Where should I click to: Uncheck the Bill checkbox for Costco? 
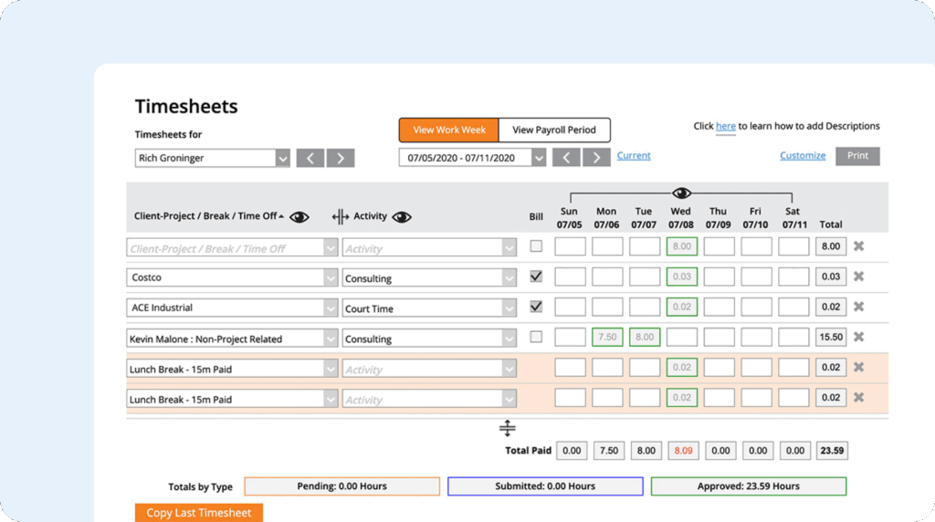(x=536, y=277)
